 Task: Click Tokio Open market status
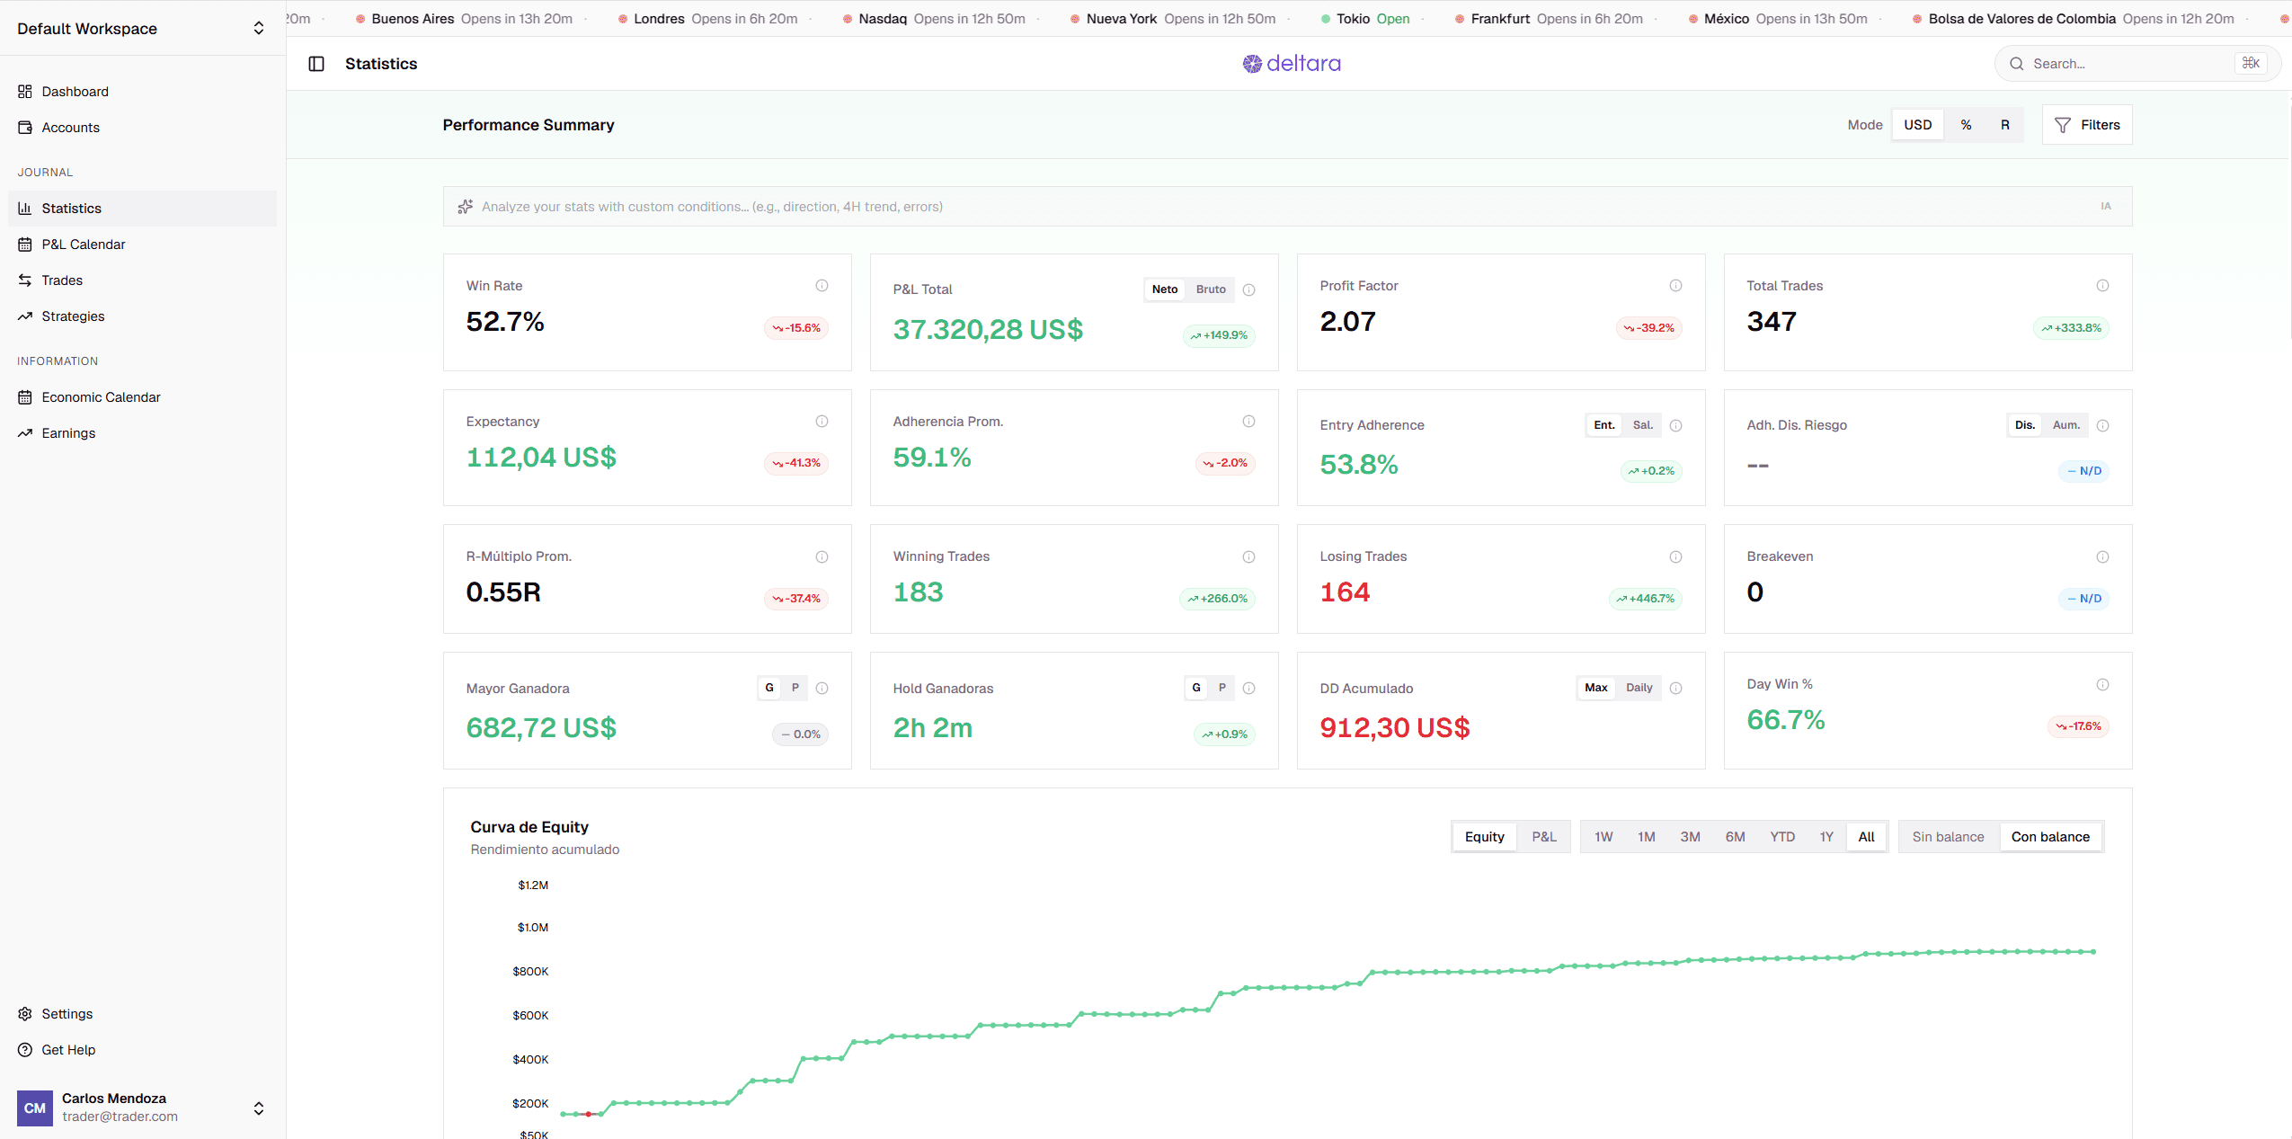(1365, 19)
